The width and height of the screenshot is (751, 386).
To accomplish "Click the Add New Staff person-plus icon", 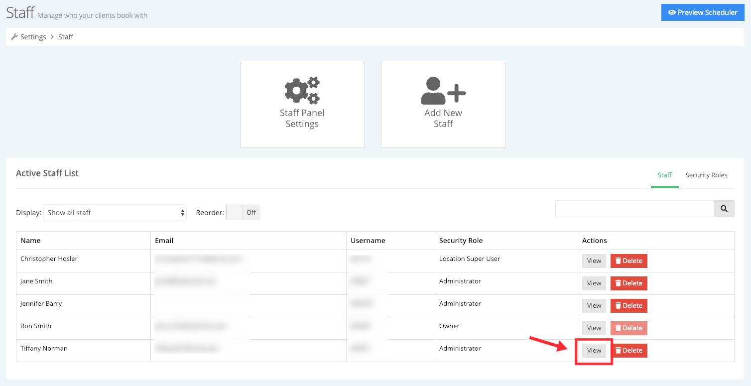I will [443, 91].
